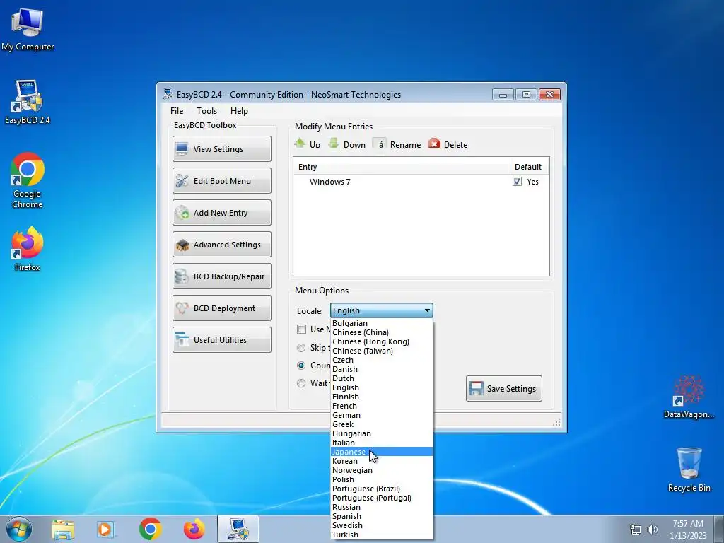Move entry Up with green arrow
Image resolution: width=724 pixels, height=543 pixels.
[x=300, y=143]
